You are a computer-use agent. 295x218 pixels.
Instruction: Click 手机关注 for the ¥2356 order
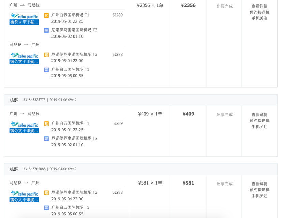(x=260, y=18)
